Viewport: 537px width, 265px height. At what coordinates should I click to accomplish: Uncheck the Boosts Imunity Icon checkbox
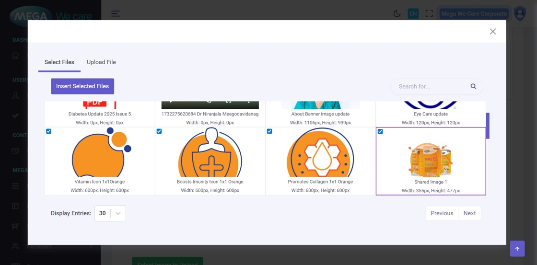click(x=159, y=131)
